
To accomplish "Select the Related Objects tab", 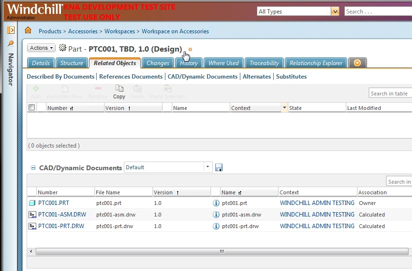I will click(115, 63).
